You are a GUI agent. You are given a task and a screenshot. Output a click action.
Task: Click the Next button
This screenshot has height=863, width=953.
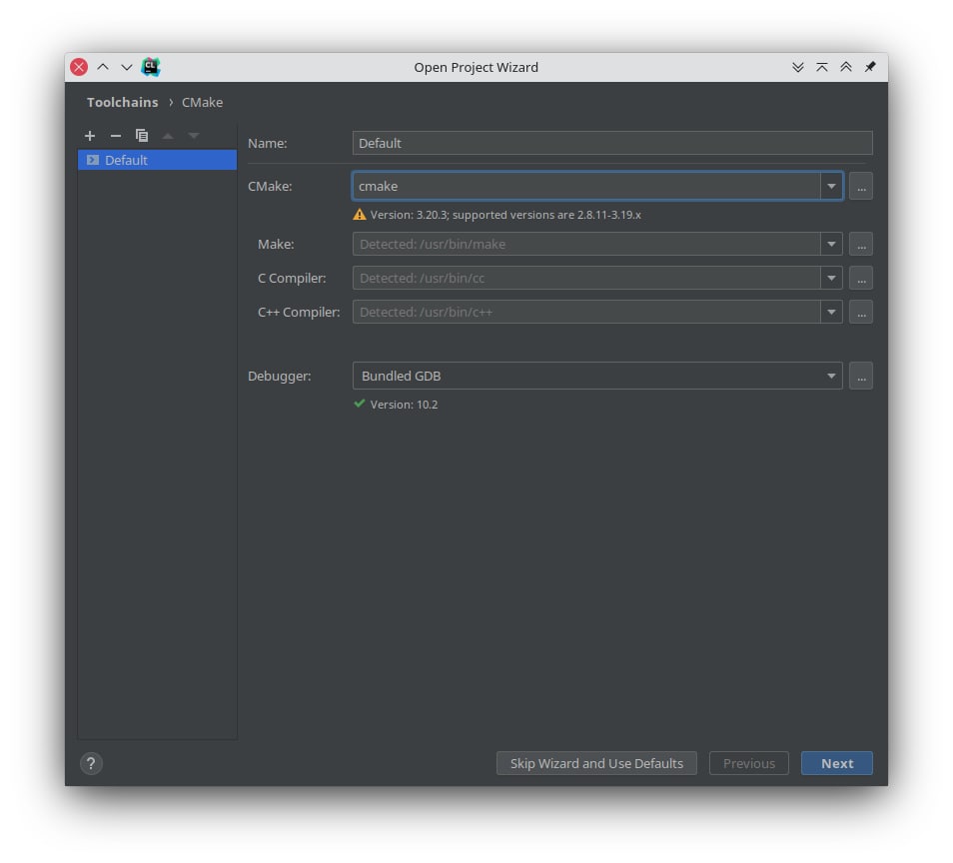837,763
